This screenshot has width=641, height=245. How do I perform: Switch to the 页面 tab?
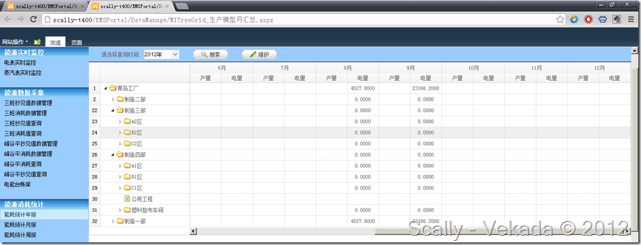(x=76, y=42)
